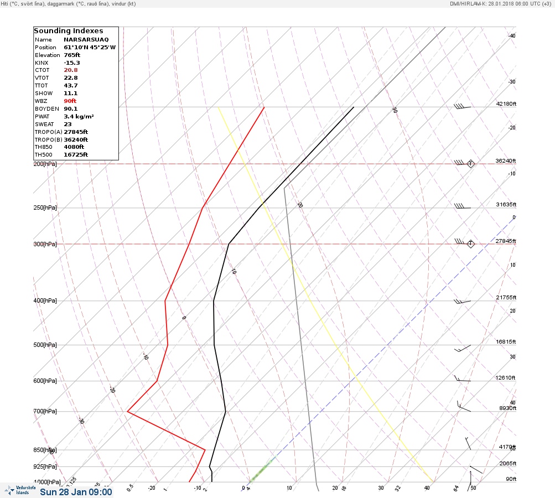Image resolution: width=555 pixels, height=498 pixels.
Task: Click the SWEAT value 23
Action: (x=68, y=124)
